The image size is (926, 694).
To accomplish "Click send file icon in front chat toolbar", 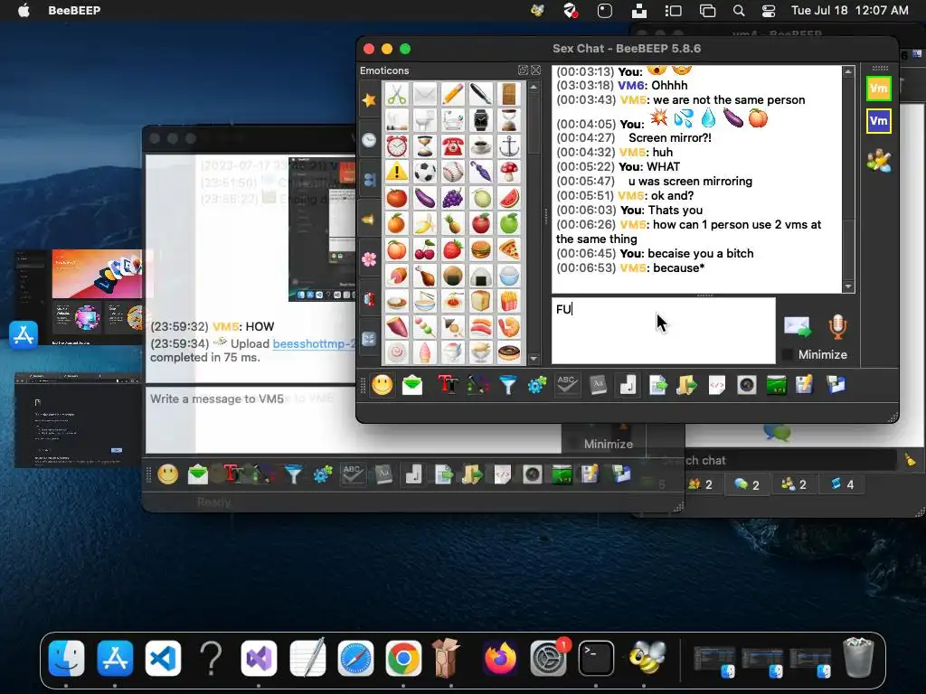I will pyautogui.click(x=657, y=385).
